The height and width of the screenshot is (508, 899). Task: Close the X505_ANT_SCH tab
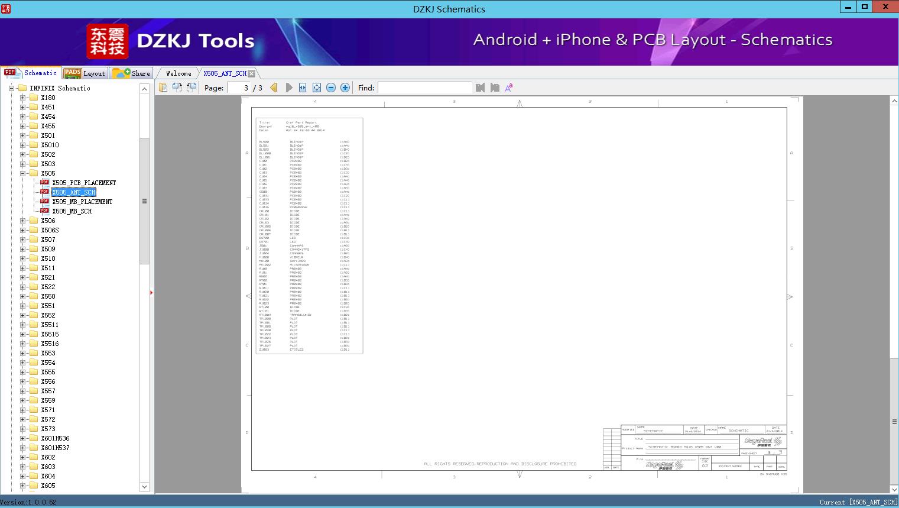click(x=252, y=73)
